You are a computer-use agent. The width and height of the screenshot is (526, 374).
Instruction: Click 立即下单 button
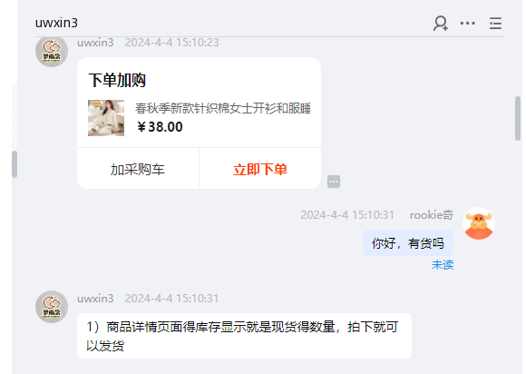260,169
